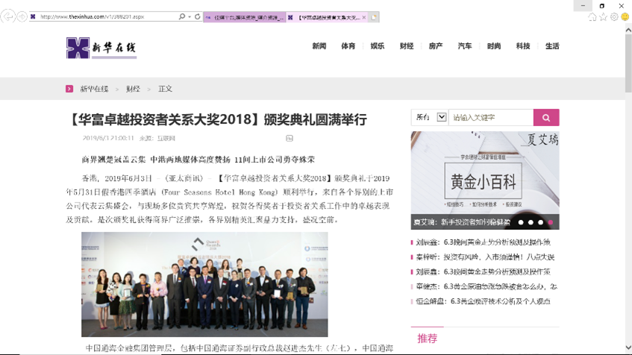
Task: Open 恒金解盘 6.3黄金晚评 article
Action: point(483,301)
